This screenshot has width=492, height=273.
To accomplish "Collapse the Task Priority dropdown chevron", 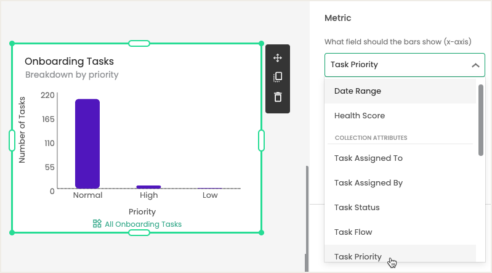I will [475, 65].
